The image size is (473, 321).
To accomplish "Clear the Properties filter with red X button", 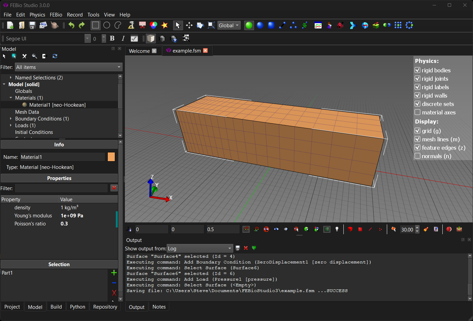I will click(x=114, y=188).
